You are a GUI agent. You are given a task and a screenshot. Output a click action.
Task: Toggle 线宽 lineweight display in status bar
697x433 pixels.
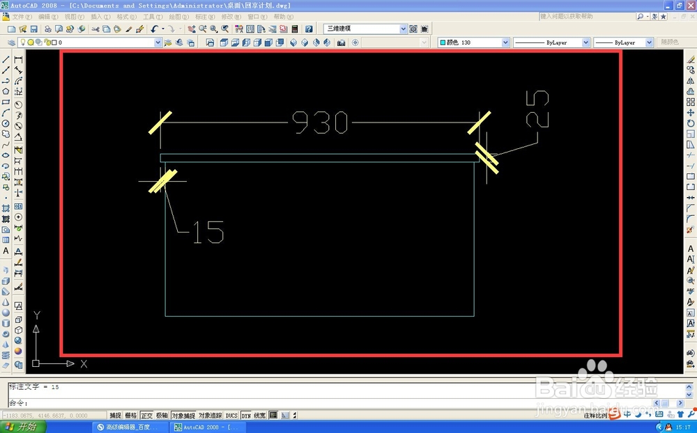click(x=259, y=416)
